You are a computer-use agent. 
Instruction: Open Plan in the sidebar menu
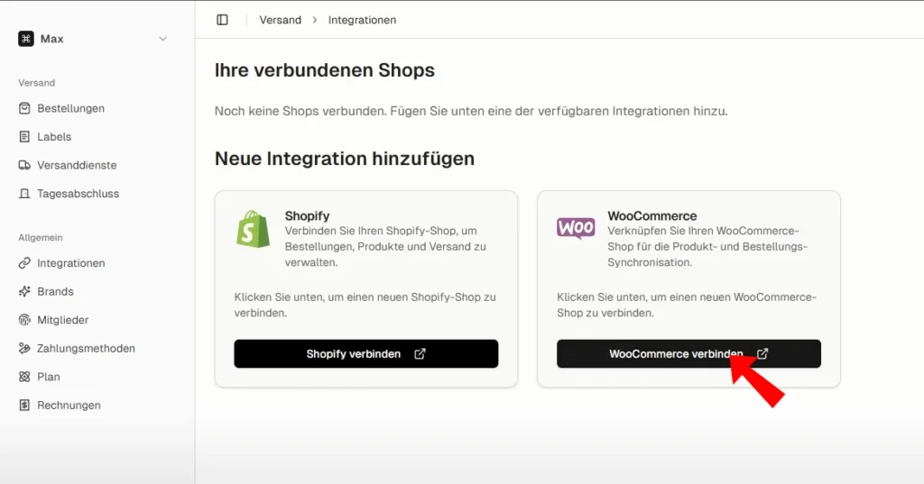[49, 377]
